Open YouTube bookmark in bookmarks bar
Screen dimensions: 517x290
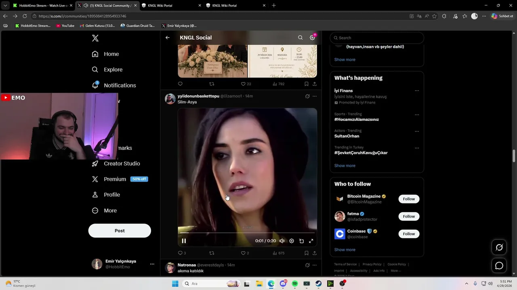pyautogui.click(x=65, y=26)
